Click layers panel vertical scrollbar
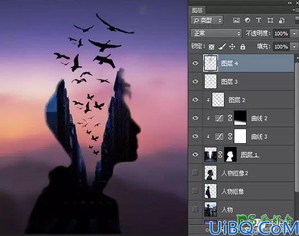Screen dimensions: 299x236 pos(297,128)
